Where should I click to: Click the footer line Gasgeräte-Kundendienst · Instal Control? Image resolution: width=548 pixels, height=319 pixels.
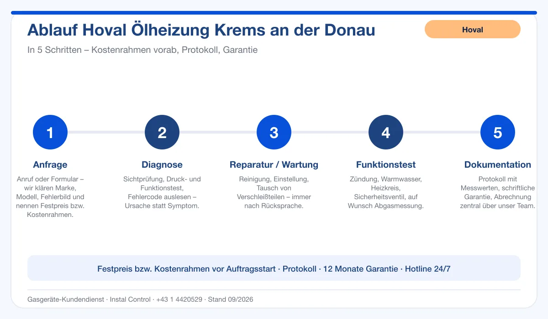pos(140,299)
